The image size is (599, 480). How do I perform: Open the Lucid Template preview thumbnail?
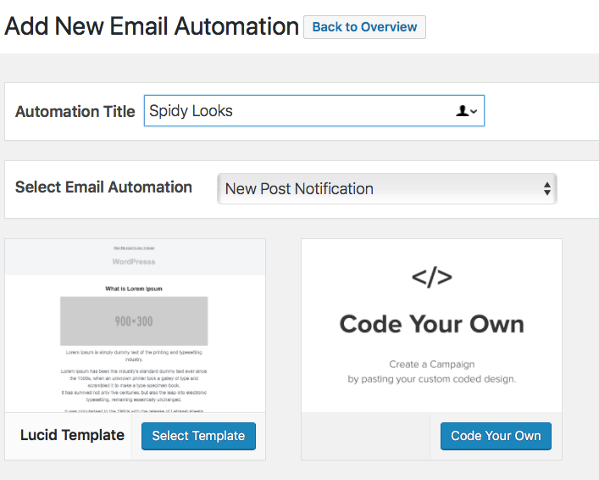[x=136, y=326]
